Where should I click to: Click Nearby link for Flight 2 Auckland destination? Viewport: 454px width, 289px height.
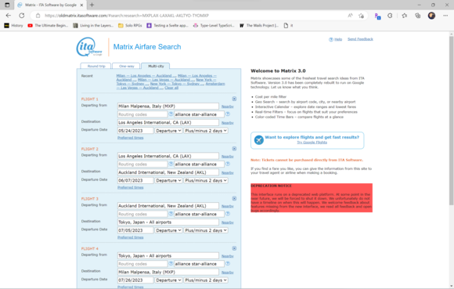[x=227, y=172]
